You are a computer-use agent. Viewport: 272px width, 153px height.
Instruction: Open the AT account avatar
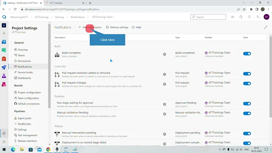point(266,17)
